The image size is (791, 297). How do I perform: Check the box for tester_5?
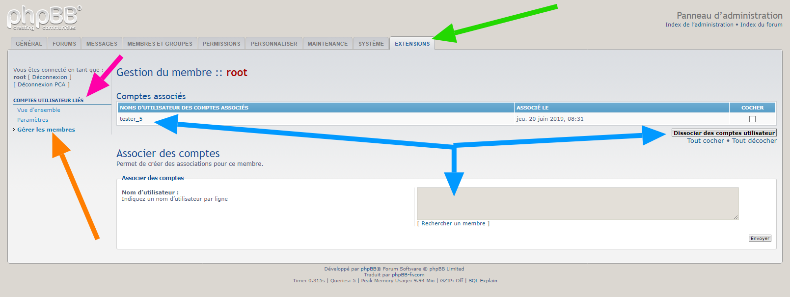pyautogui.click(x=752, y=119)
